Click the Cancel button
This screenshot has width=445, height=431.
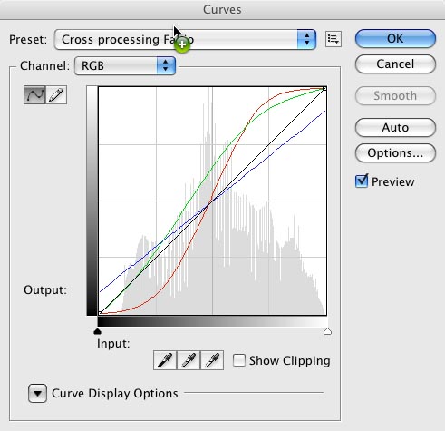click(395, 64)
